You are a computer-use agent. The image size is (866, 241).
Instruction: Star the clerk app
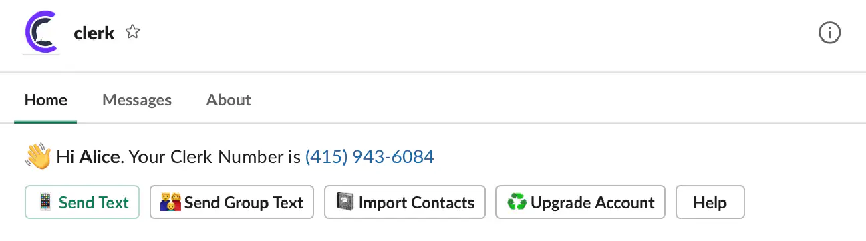tap(133, 32)
